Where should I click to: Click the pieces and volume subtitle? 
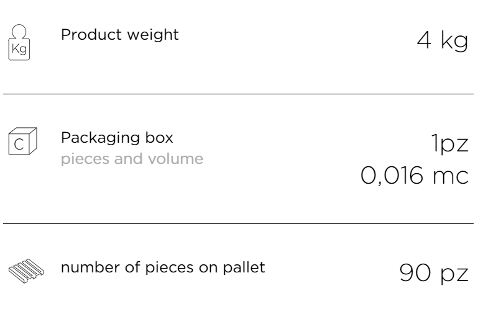(132, 159)
